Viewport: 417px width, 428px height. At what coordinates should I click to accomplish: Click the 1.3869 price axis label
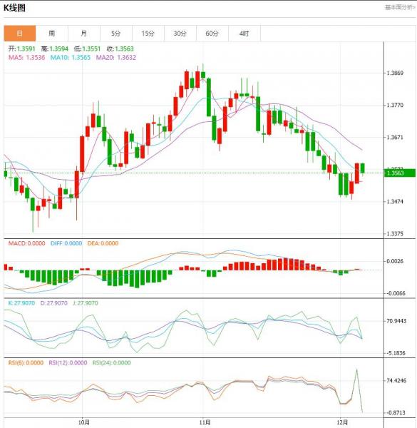click(x=395, y=73)
